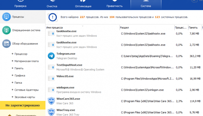This screenshot has height=116, width=203.
Task: Sort by Процес... CPU column header
Action: point(181,28)
